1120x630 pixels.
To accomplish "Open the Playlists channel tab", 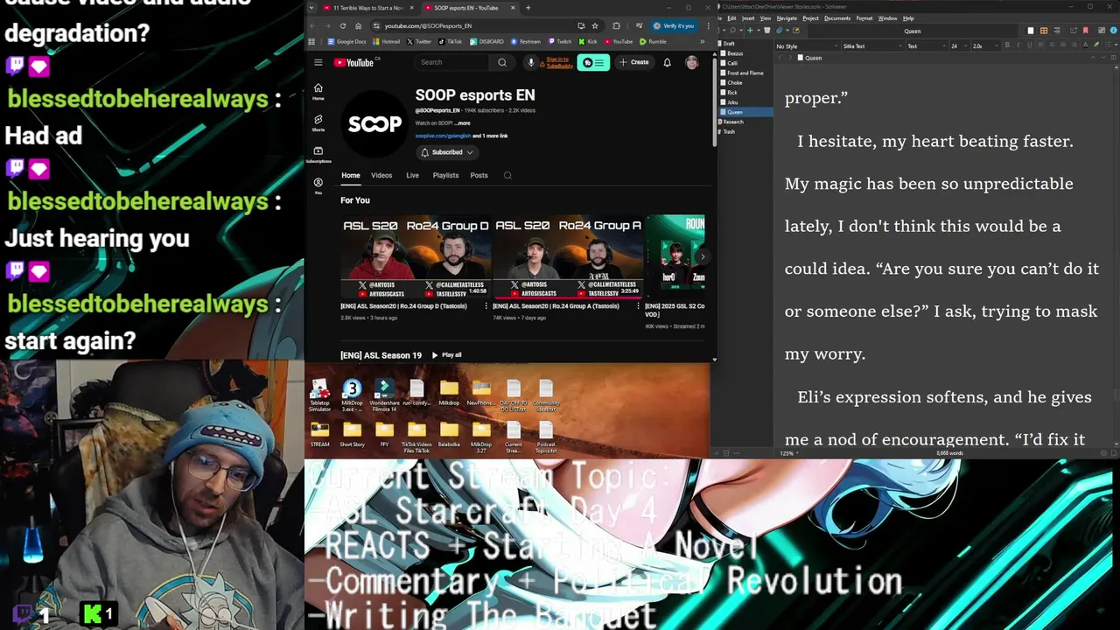I will [x=445, y=175].
